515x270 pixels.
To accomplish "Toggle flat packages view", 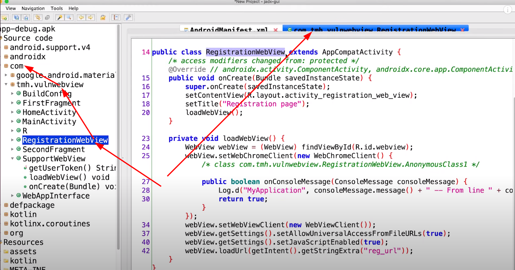I will (x=47, y=17).
